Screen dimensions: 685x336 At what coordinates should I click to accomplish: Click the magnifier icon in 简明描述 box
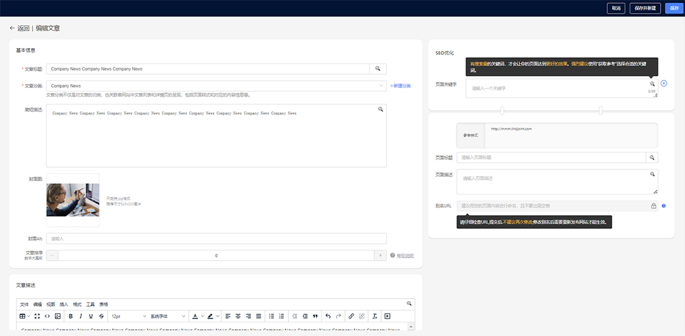click(x=380, y=109)
